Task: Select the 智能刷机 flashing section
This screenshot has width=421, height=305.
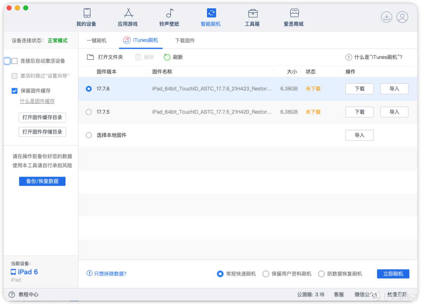Action: tap(211, 17)
